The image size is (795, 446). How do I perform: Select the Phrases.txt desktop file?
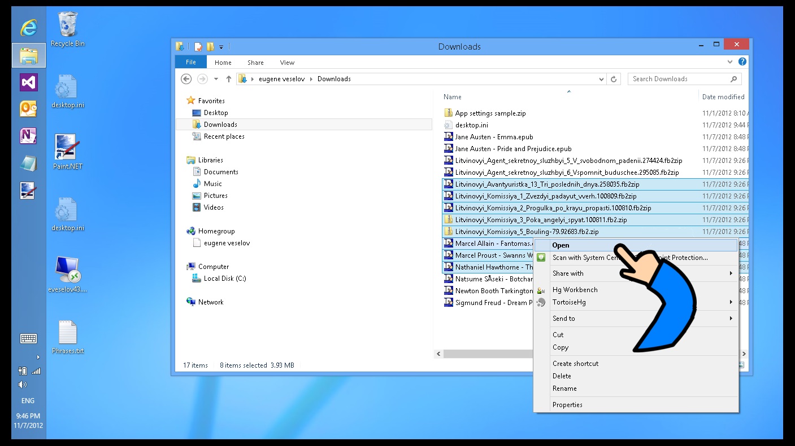[68, 337]
